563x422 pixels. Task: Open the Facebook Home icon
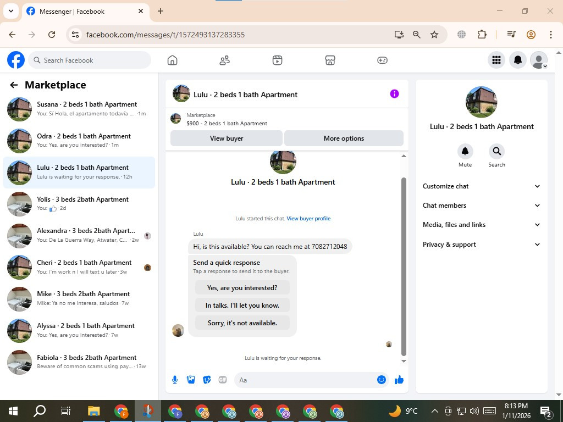pos(172,60)
